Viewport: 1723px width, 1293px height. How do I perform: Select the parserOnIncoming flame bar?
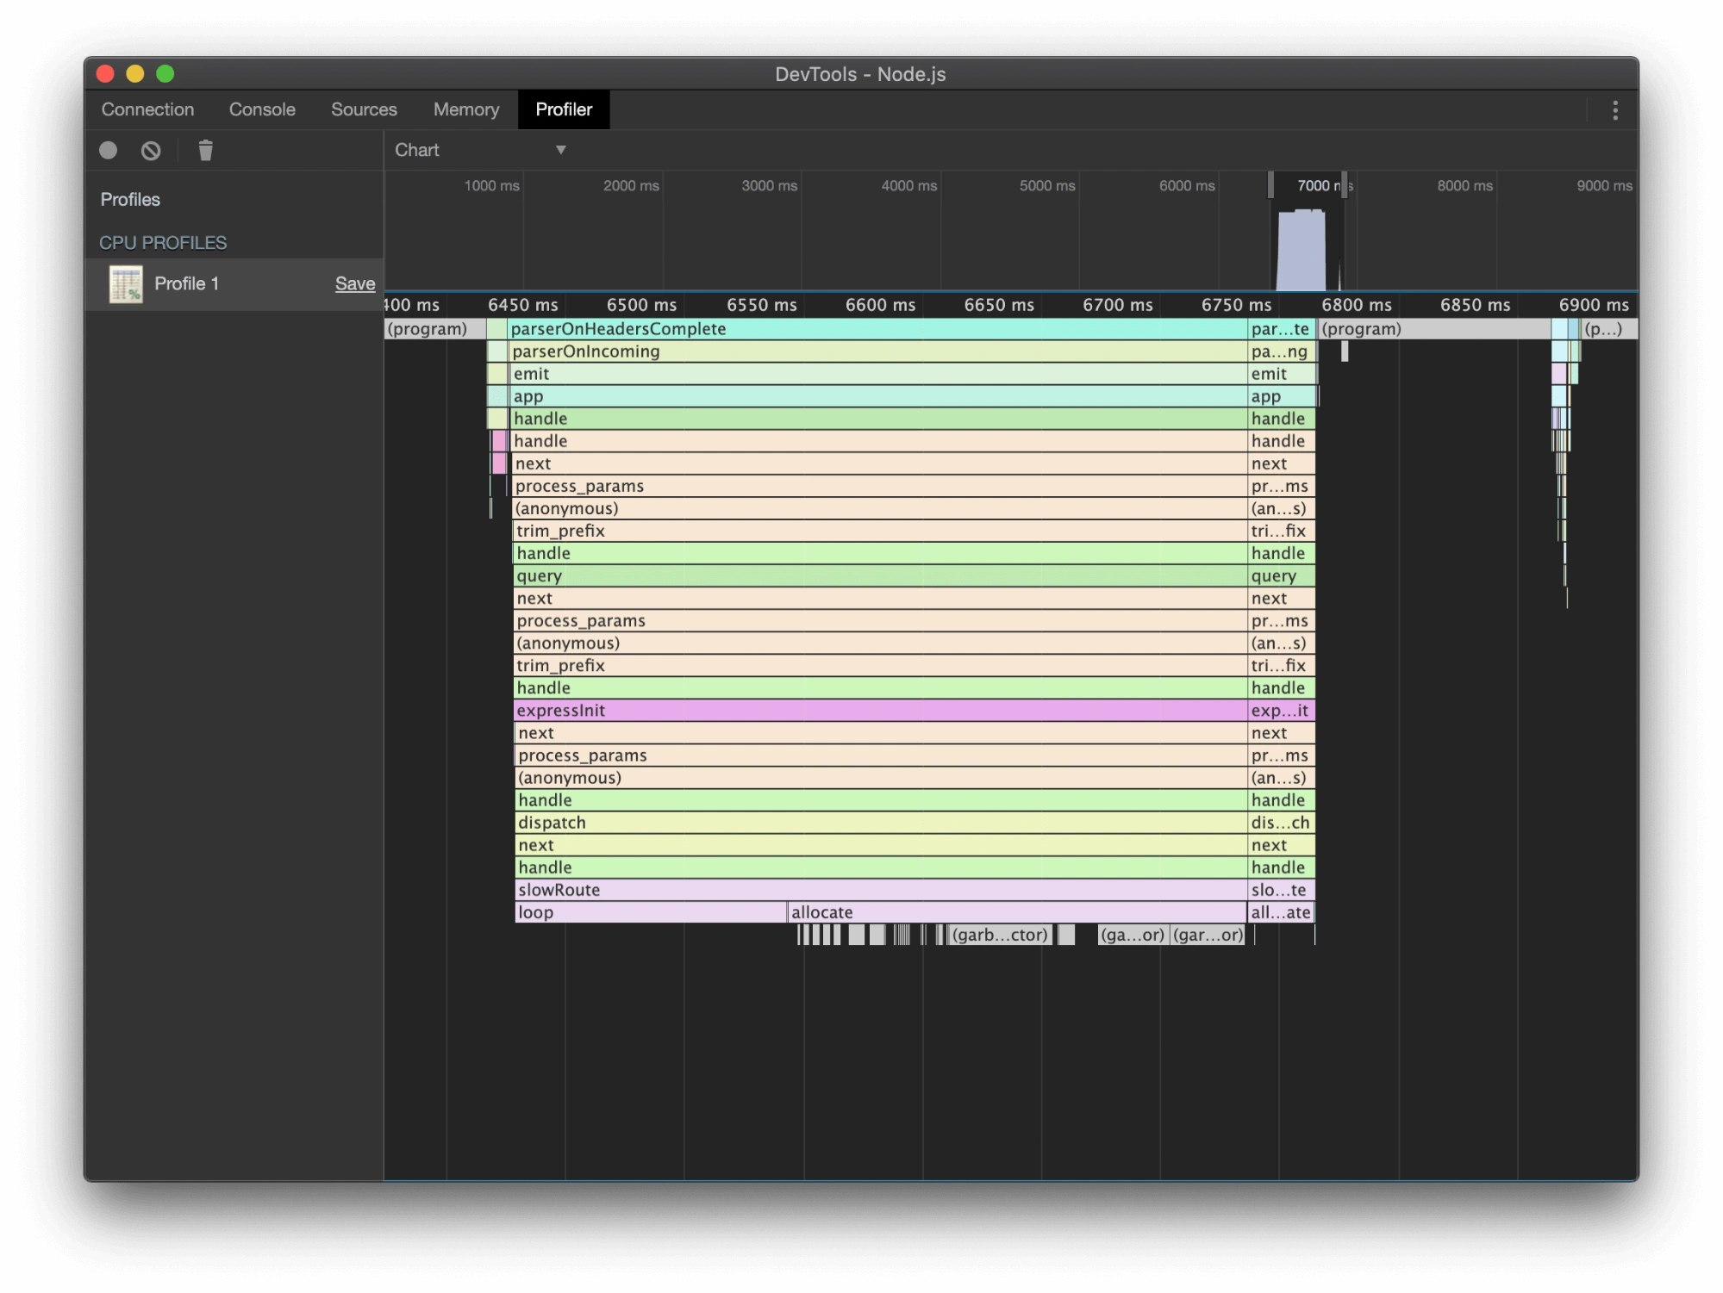[x=877, y=351]
